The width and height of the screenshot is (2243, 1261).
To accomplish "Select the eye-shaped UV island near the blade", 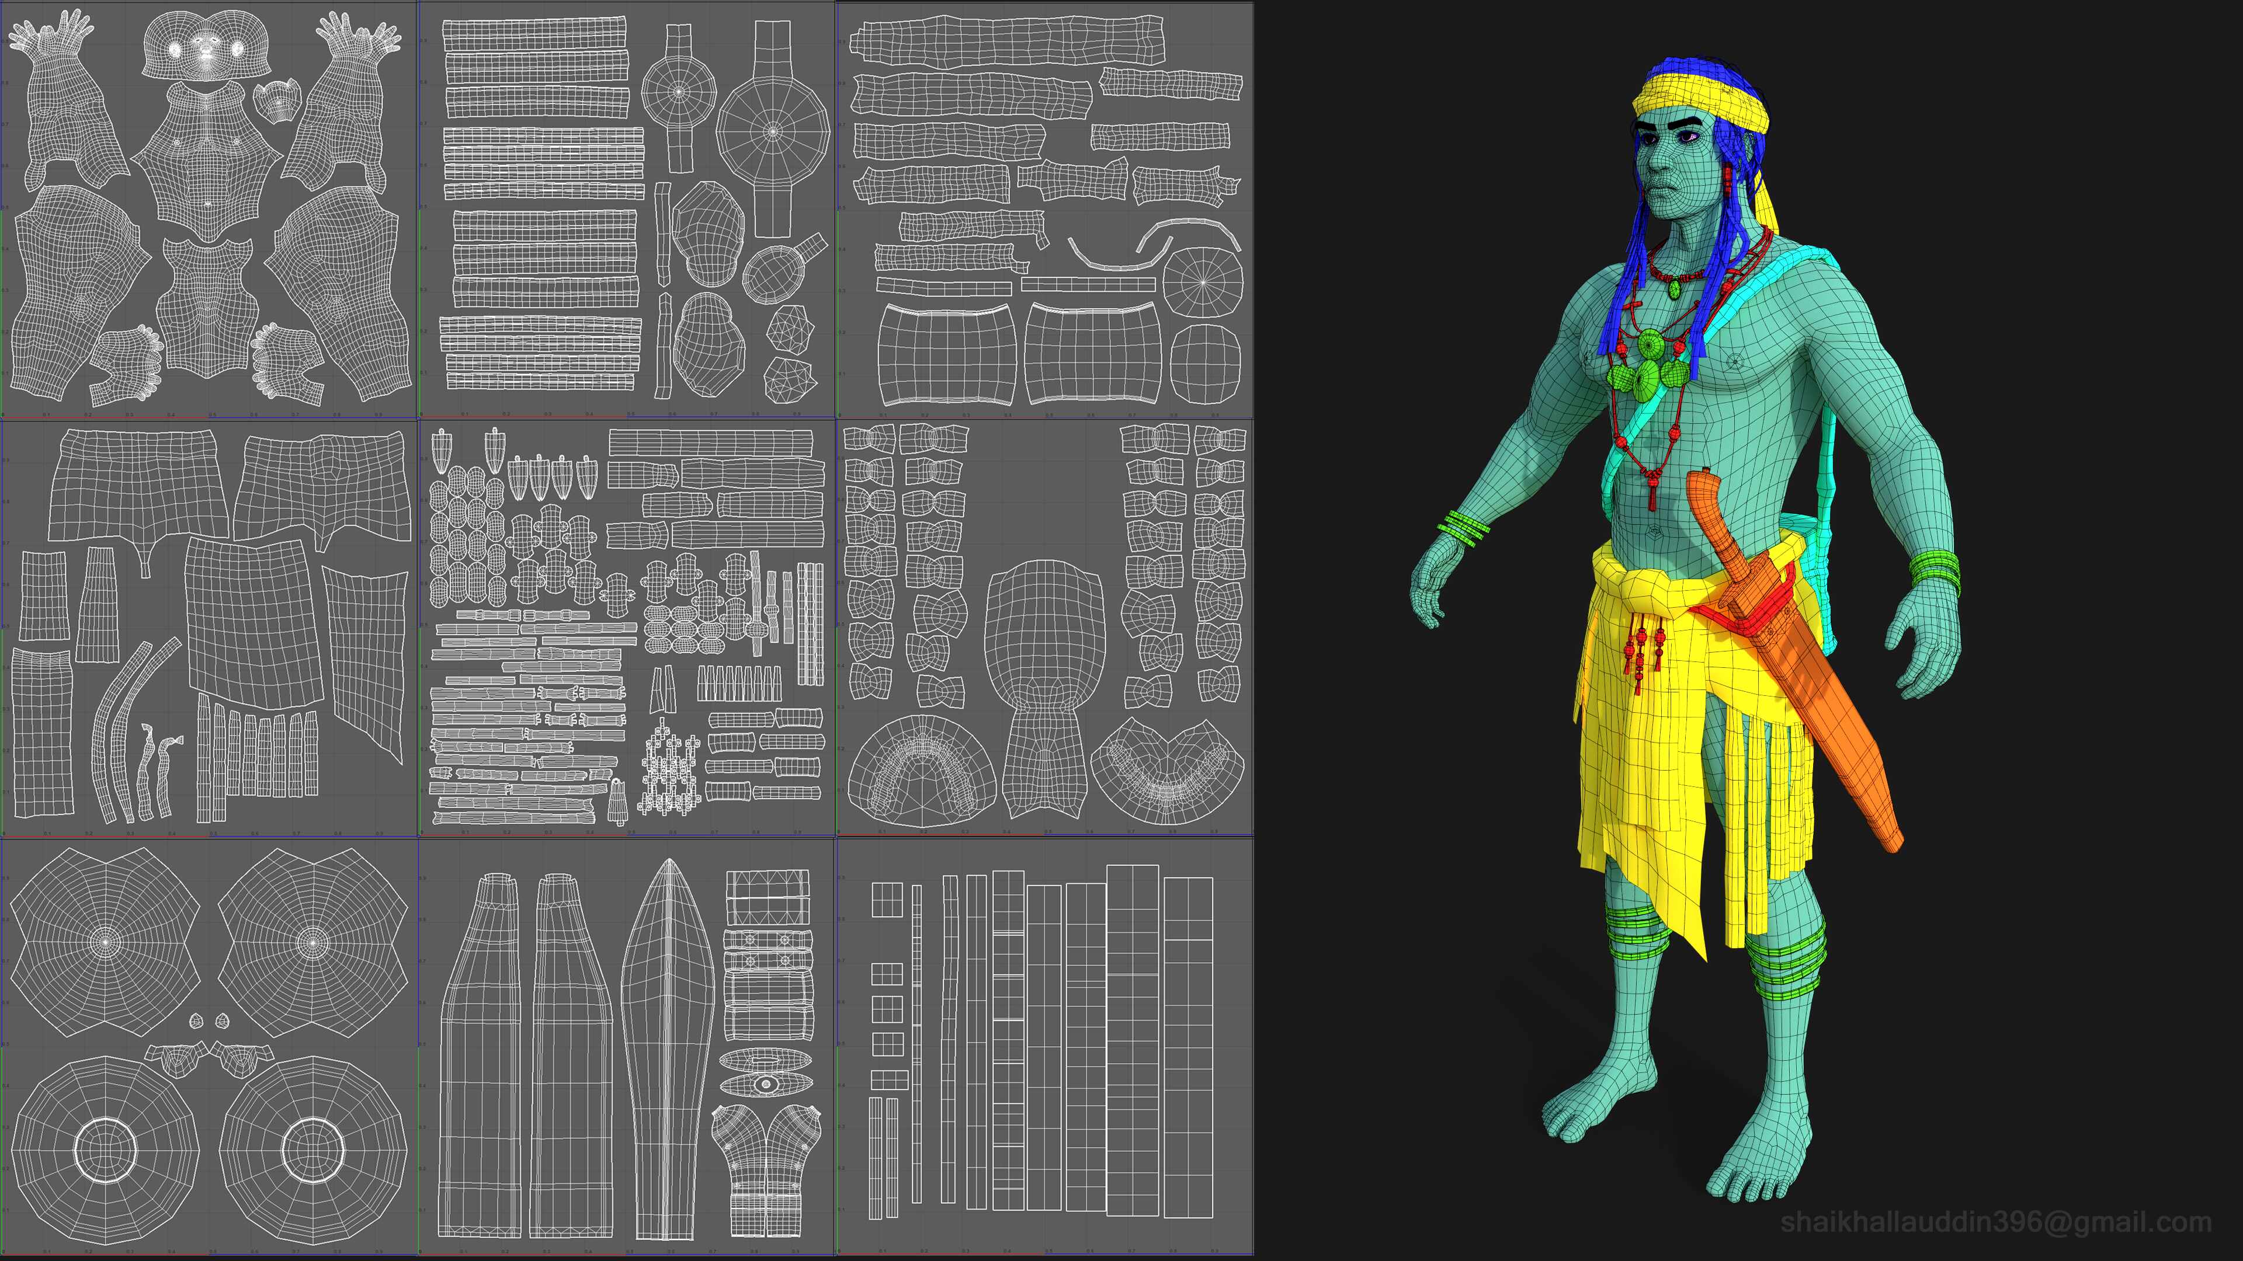I will point(765,1084).
